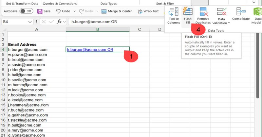Click Remove Duplicates icon
The image size is (262, 137).
203,12
